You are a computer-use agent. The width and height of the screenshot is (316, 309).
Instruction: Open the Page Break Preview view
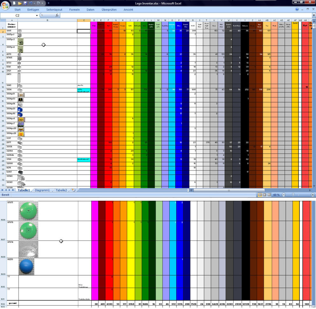coord(269,195)
